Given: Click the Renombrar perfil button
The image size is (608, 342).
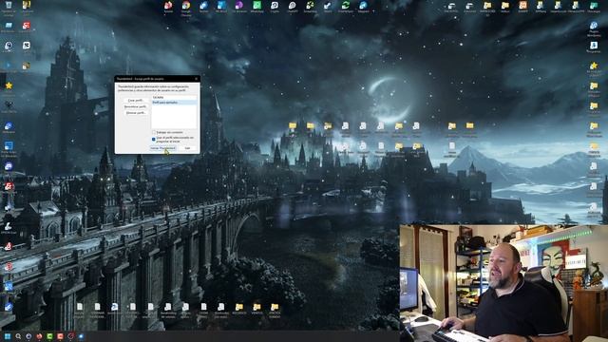Looking at the screenshot, I should pyautogui.click(x=135, y=106).
